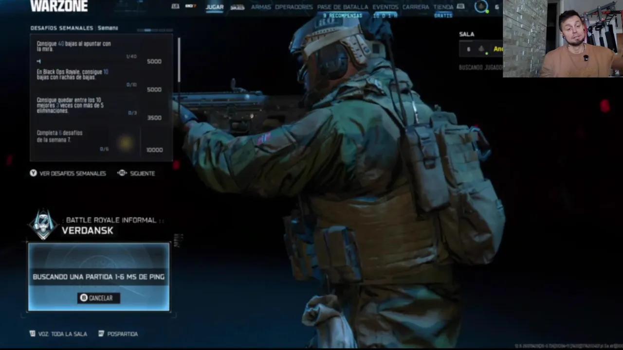Click the BUSCANDO UNA PARTIDA status tile

point(99,277)
